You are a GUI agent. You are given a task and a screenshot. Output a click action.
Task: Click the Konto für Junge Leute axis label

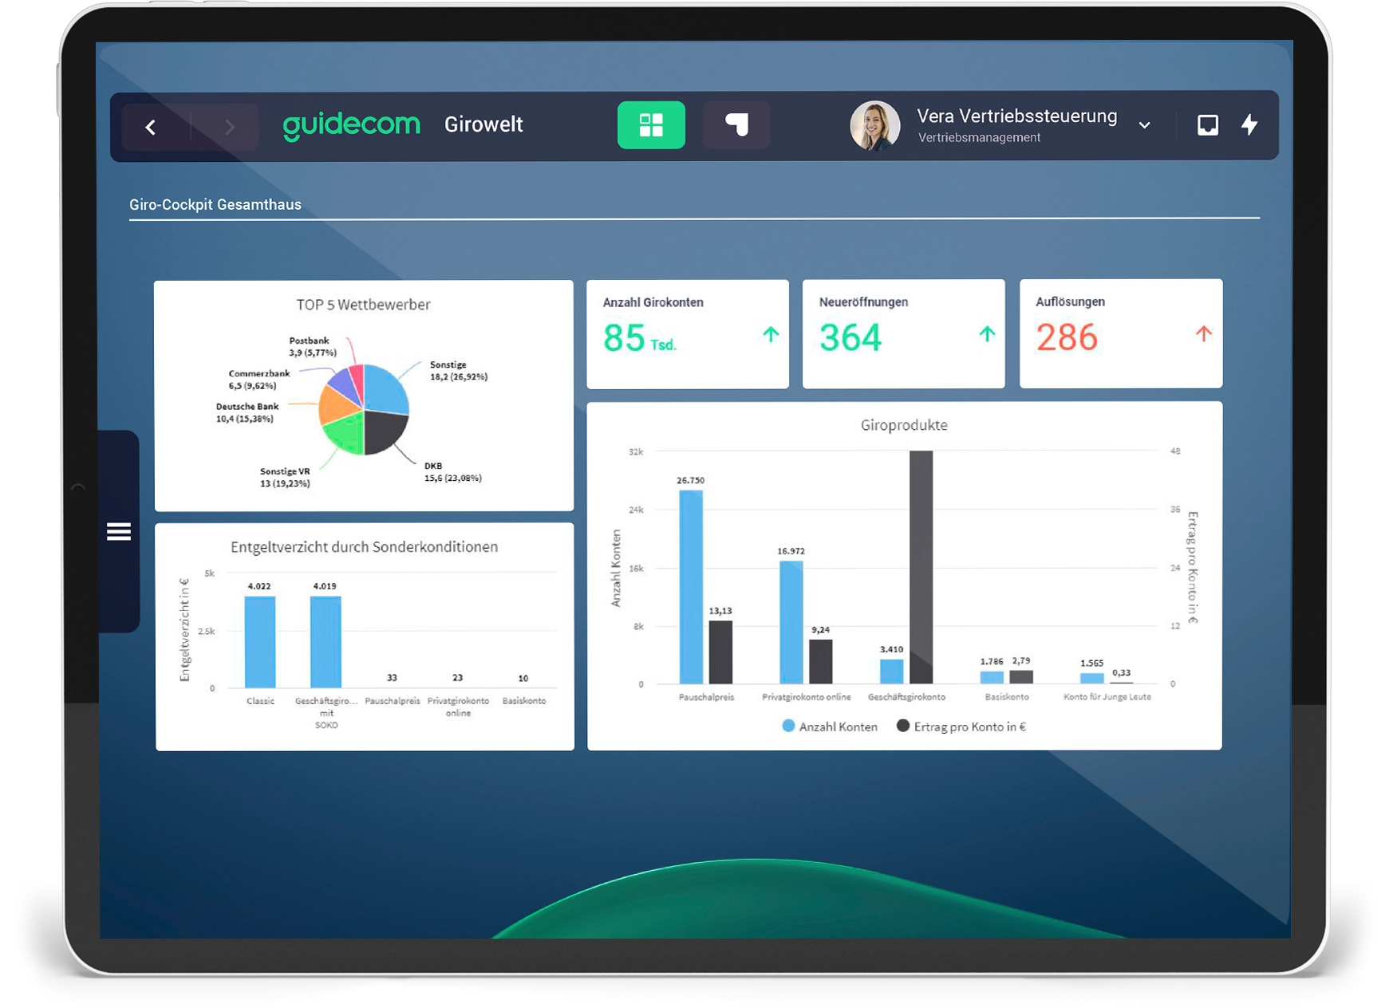(x=1107, y=697)
